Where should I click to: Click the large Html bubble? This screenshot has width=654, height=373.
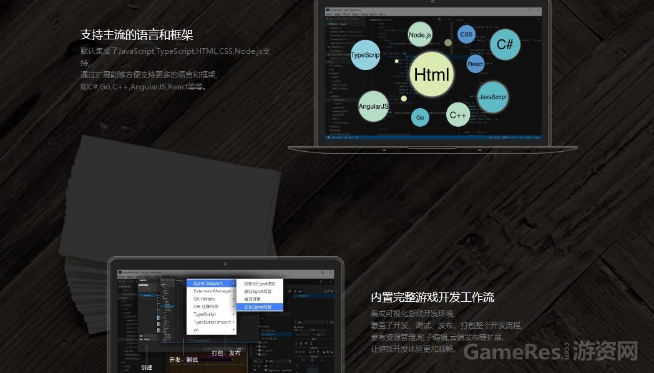[432, 75]
